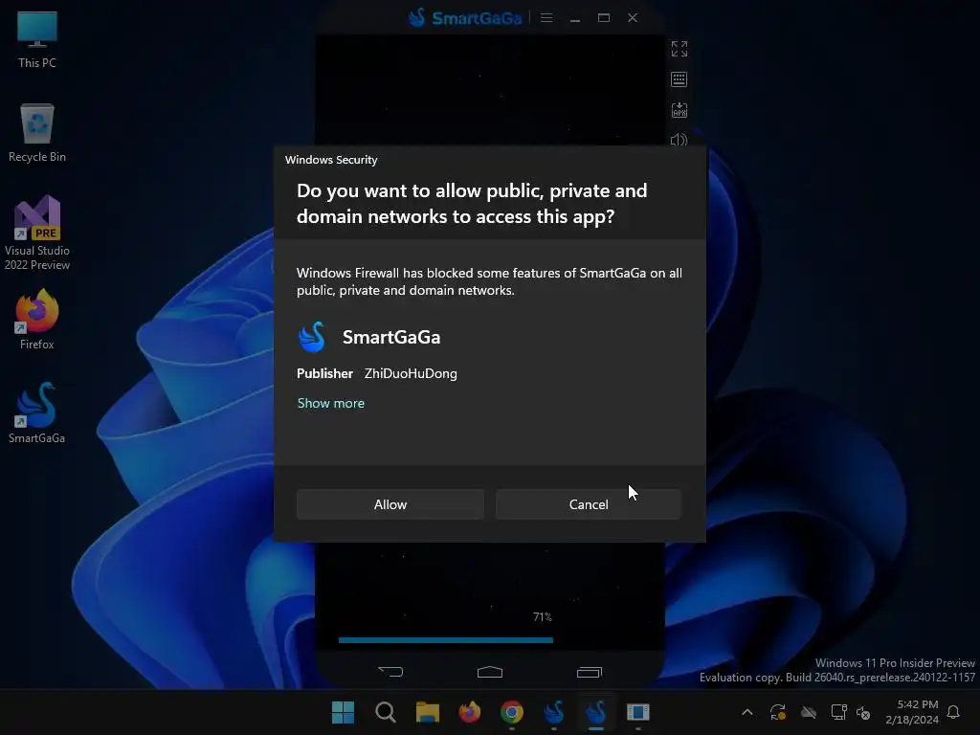Open the last taskbar app icon
This screenshot has height=735, width=980.
pyautogui.click(x=638, y=712)
